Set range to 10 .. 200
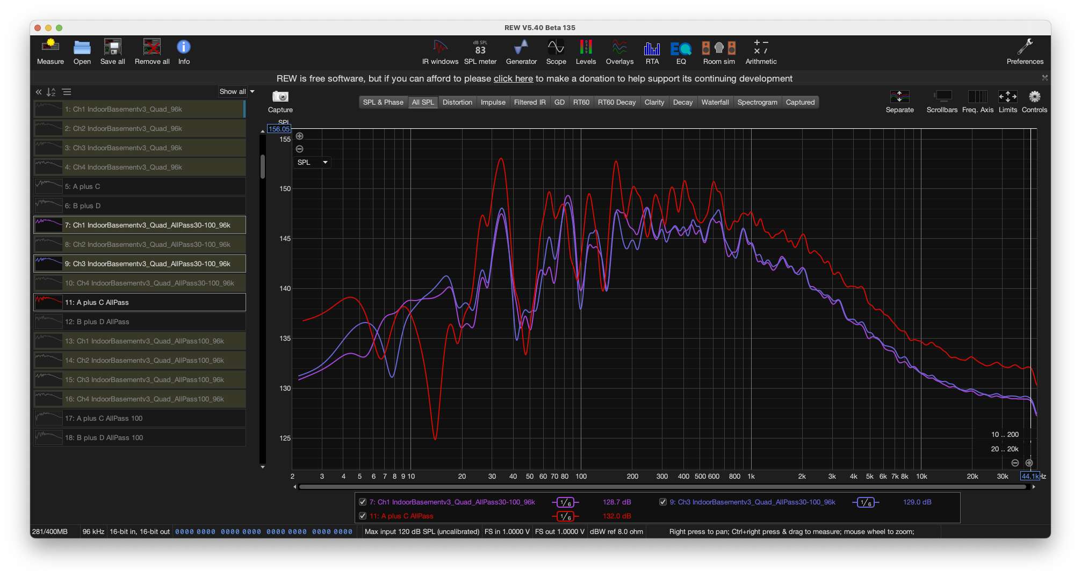Image resolution: width=1081 pixels, height=578 pixels. 1005,434
